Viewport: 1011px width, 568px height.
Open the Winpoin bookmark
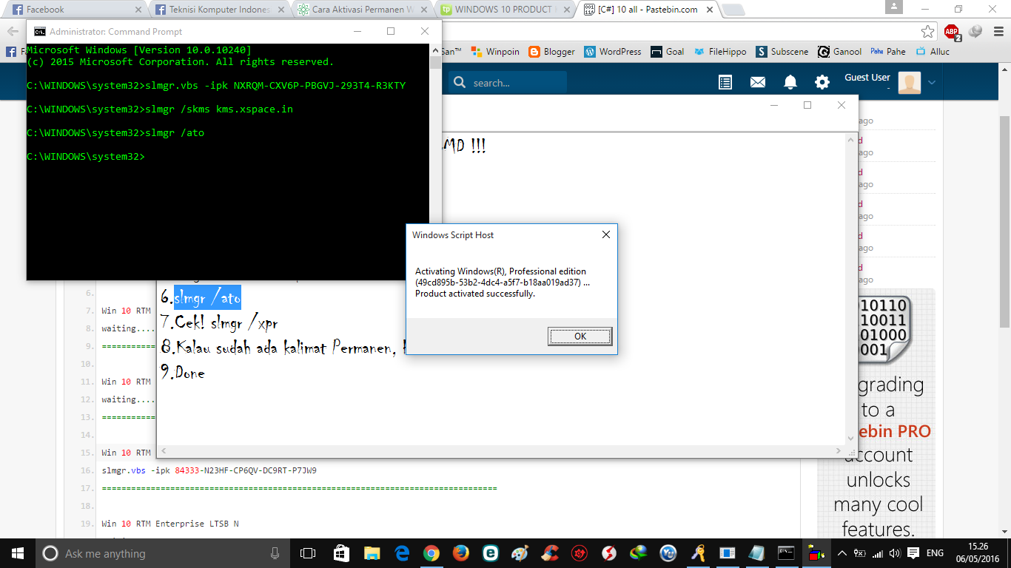click(x=494, y=52)
